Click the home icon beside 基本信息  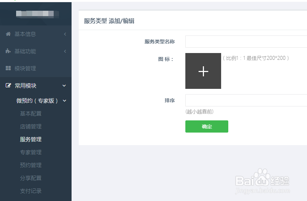8,34
